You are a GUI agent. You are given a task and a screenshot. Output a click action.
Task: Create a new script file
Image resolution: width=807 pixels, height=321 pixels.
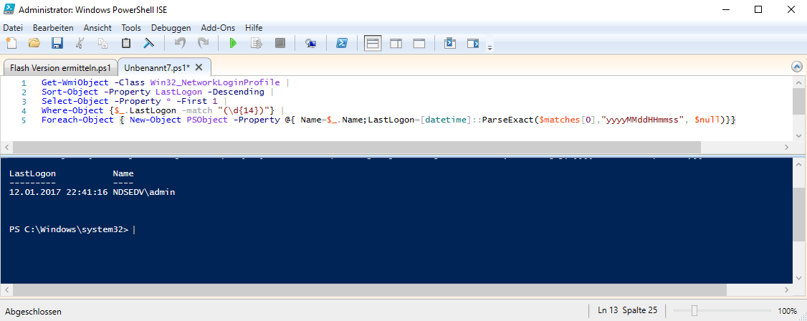[x=11, y=44]
